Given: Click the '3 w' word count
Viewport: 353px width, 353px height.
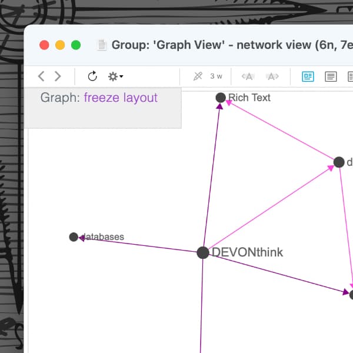Looking at the screenshot, I should 216,76.
